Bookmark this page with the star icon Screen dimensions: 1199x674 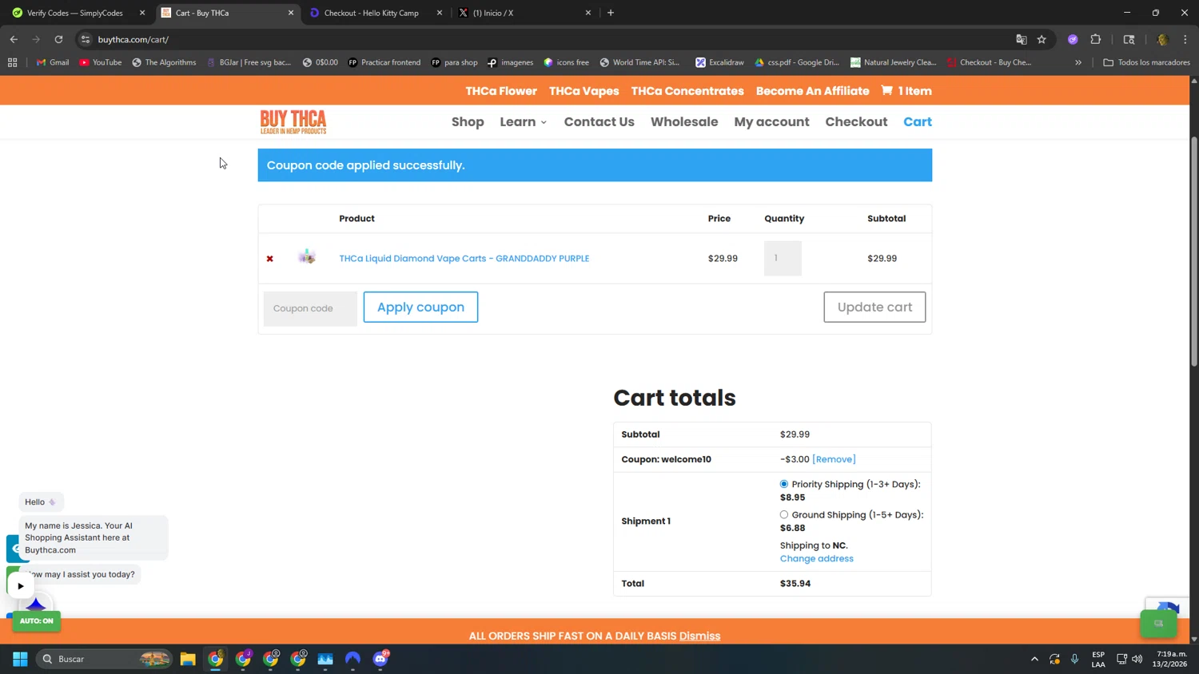1042,39
